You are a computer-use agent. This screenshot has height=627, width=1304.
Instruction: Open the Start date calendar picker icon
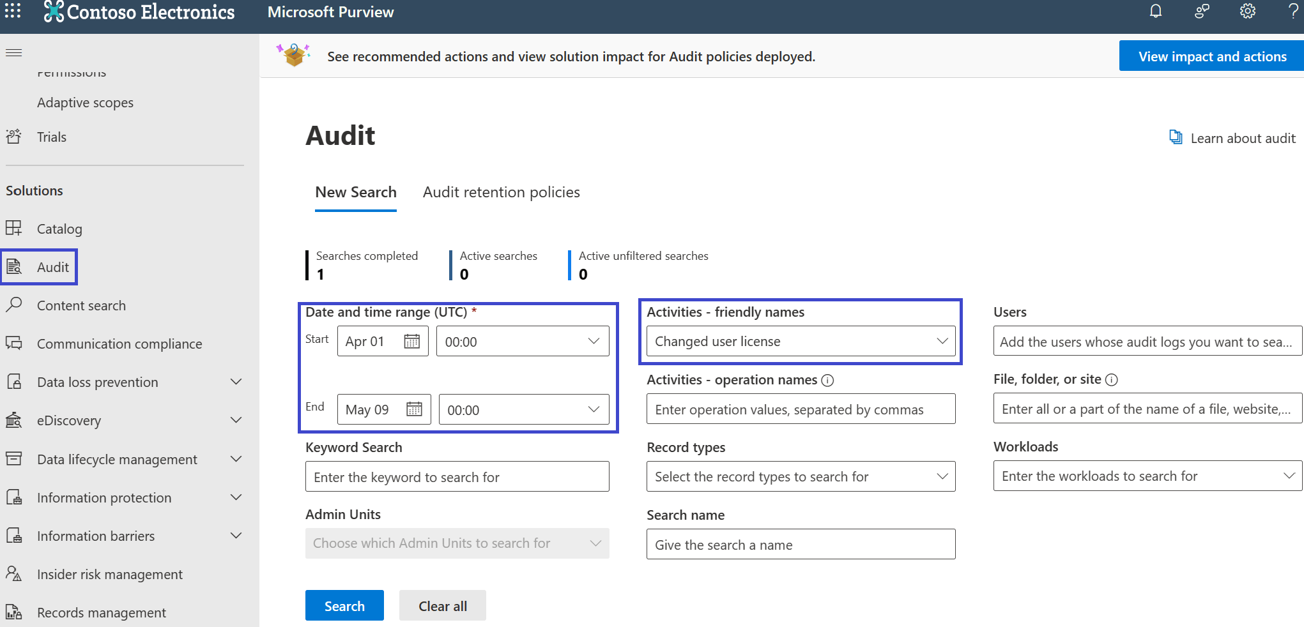tap(412, 342)
